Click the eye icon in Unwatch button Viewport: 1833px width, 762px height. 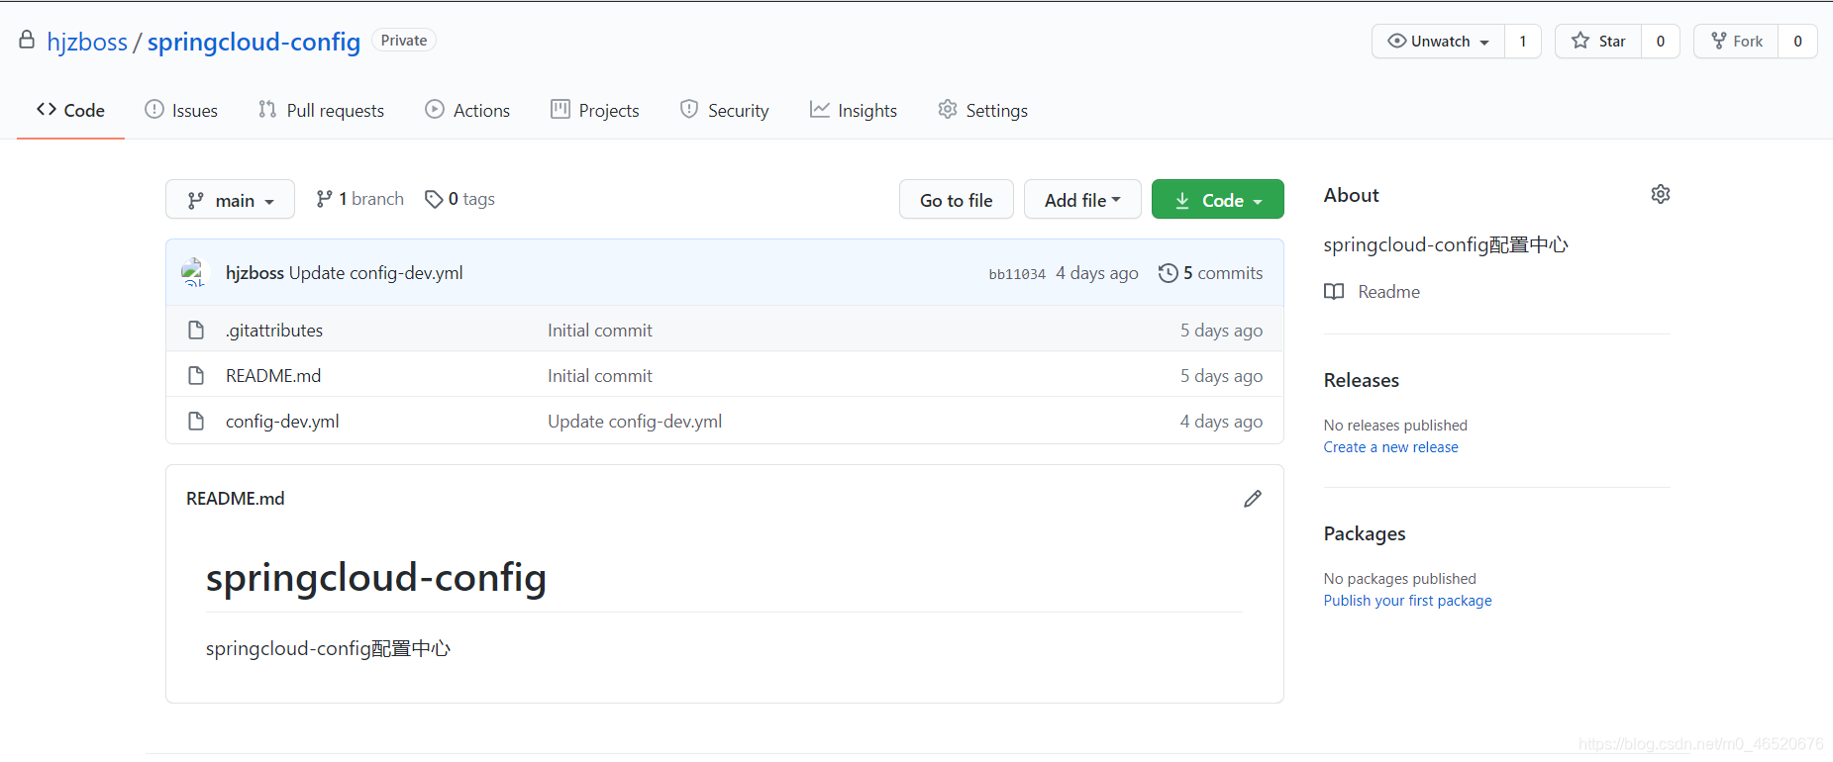1397,41
